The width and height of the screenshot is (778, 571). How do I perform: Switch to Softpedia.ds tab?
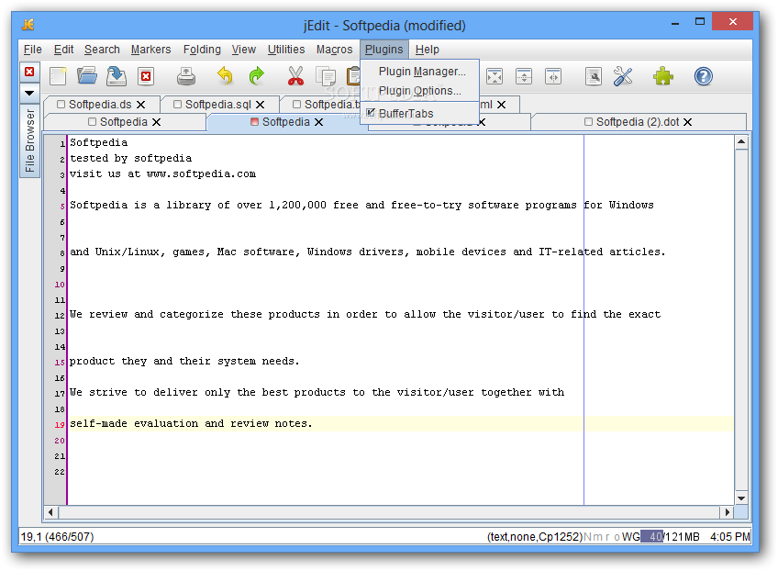(x=100, y=105)
